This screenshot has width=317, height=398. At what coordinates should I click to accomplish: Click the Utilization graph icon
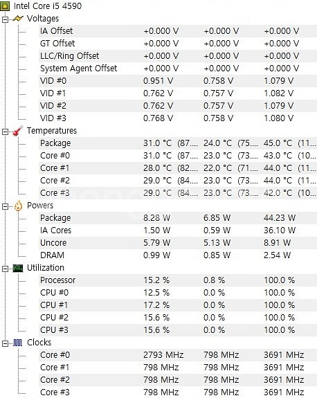coord(18,268)
